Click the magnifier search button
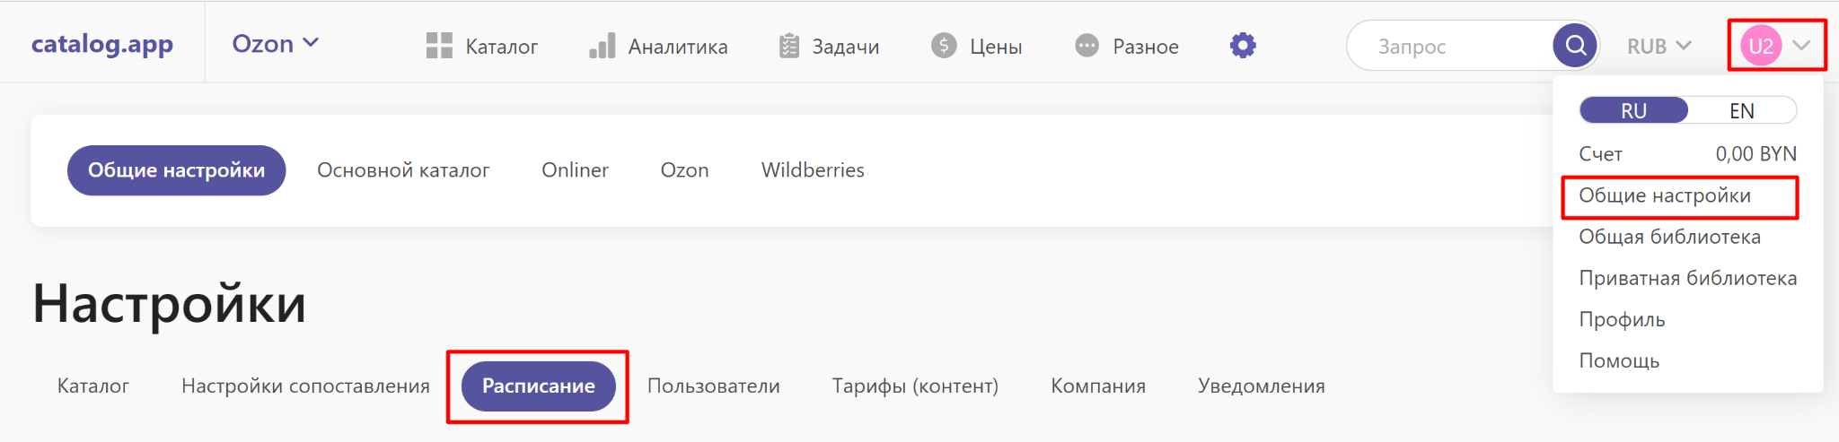 coord(1575,45)
